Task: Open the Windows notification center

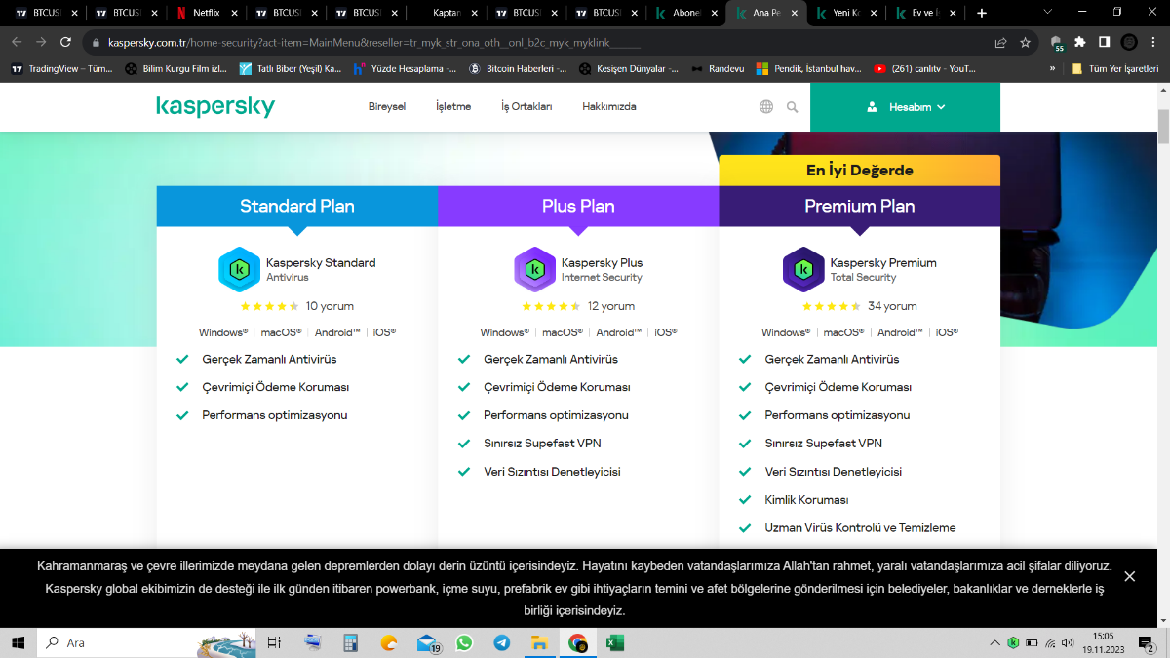Action: click(1147, 643)
